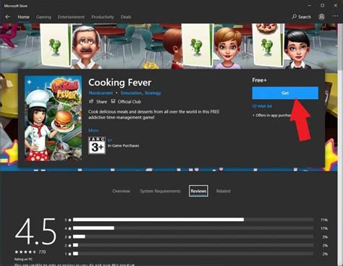This screenshot has width=343, height=266.
Task: Select the Related section tab
Action: 223,191
